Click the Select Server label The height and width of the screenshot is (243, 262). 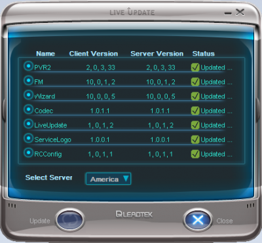[x=48, y=178]
